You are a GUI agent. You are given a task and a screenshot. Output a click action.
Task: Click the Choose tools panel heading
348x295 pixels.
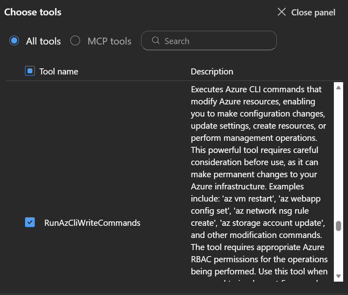pos(33,12)
